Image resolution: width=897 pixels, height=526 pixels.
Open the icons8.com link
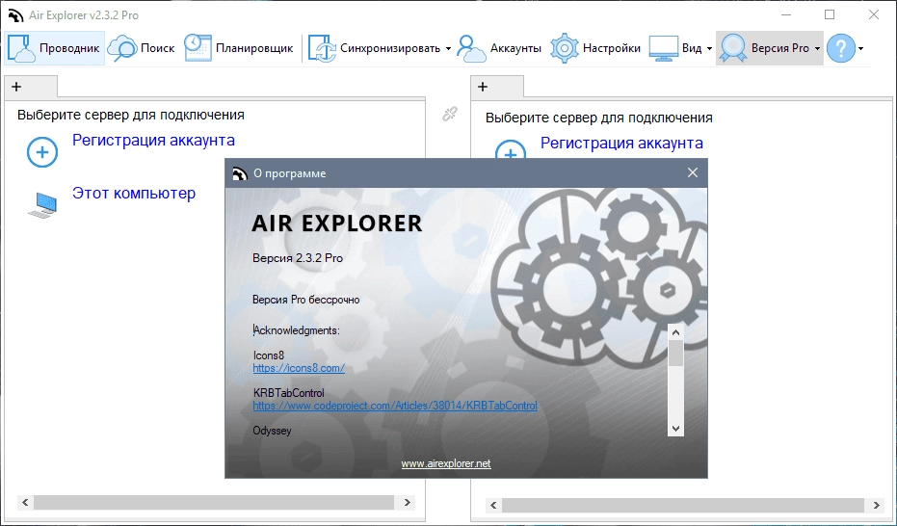[x=299, y=368]
